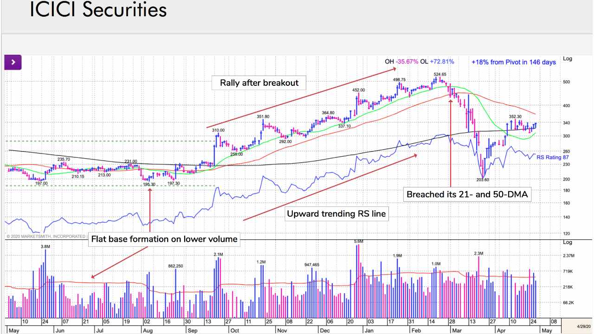Click the 524.65 peak price label
Screen dimensions: 594x334
pos(440,74)
